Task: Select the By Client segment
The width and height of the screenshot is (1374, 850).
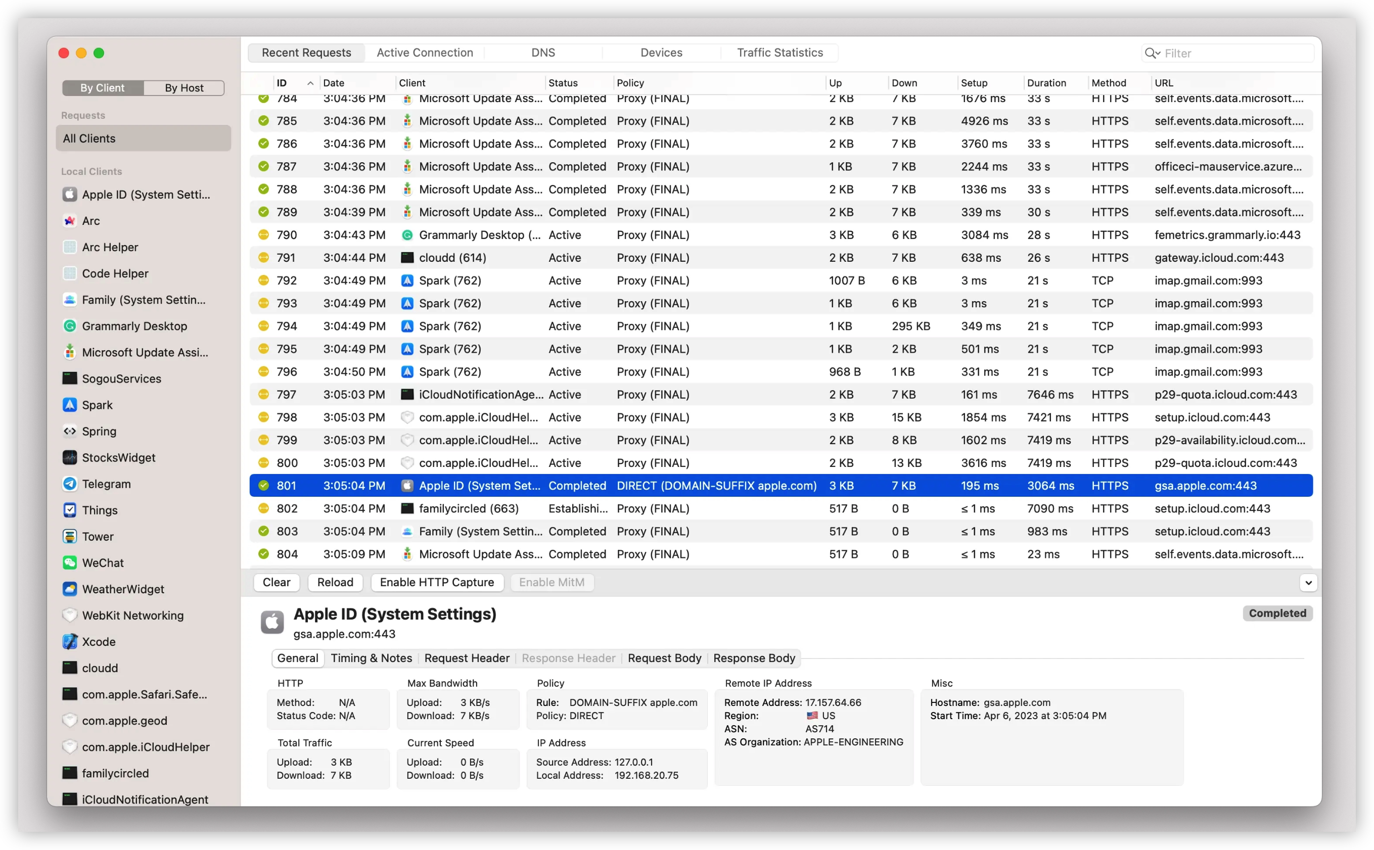Action: click(x=102, y=88)
